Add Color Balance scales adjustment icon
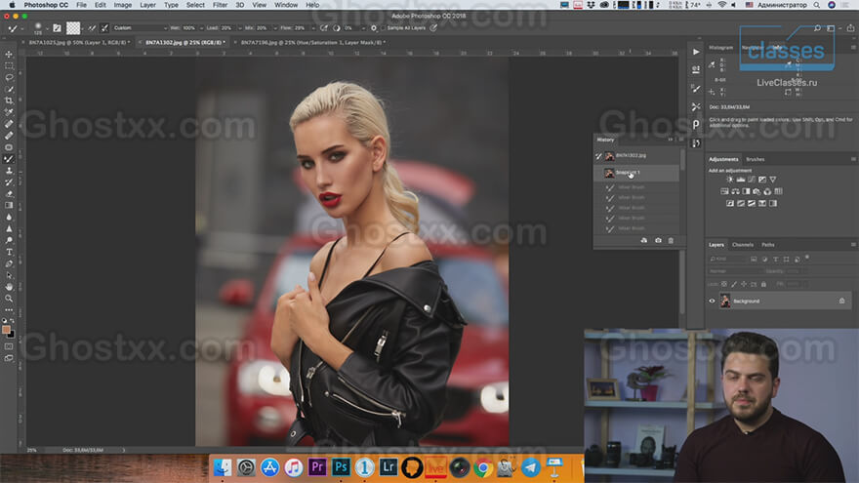Image resolution: width=859 pixels, height=483 pixels. pyautogui.click(x=735, y=191)
